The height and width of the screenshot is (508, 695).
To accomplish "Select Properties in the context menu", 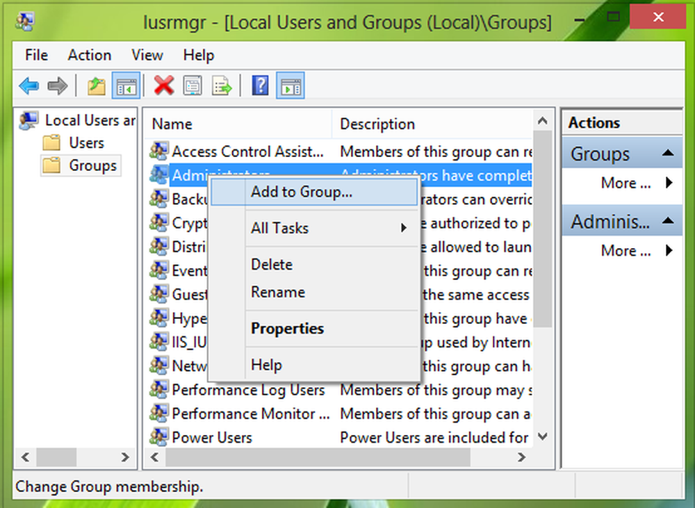I will point(287,329).
